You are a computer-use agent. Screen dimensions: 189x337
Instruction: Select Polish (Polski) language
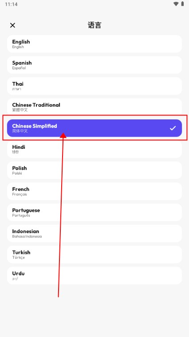[94, 170]
